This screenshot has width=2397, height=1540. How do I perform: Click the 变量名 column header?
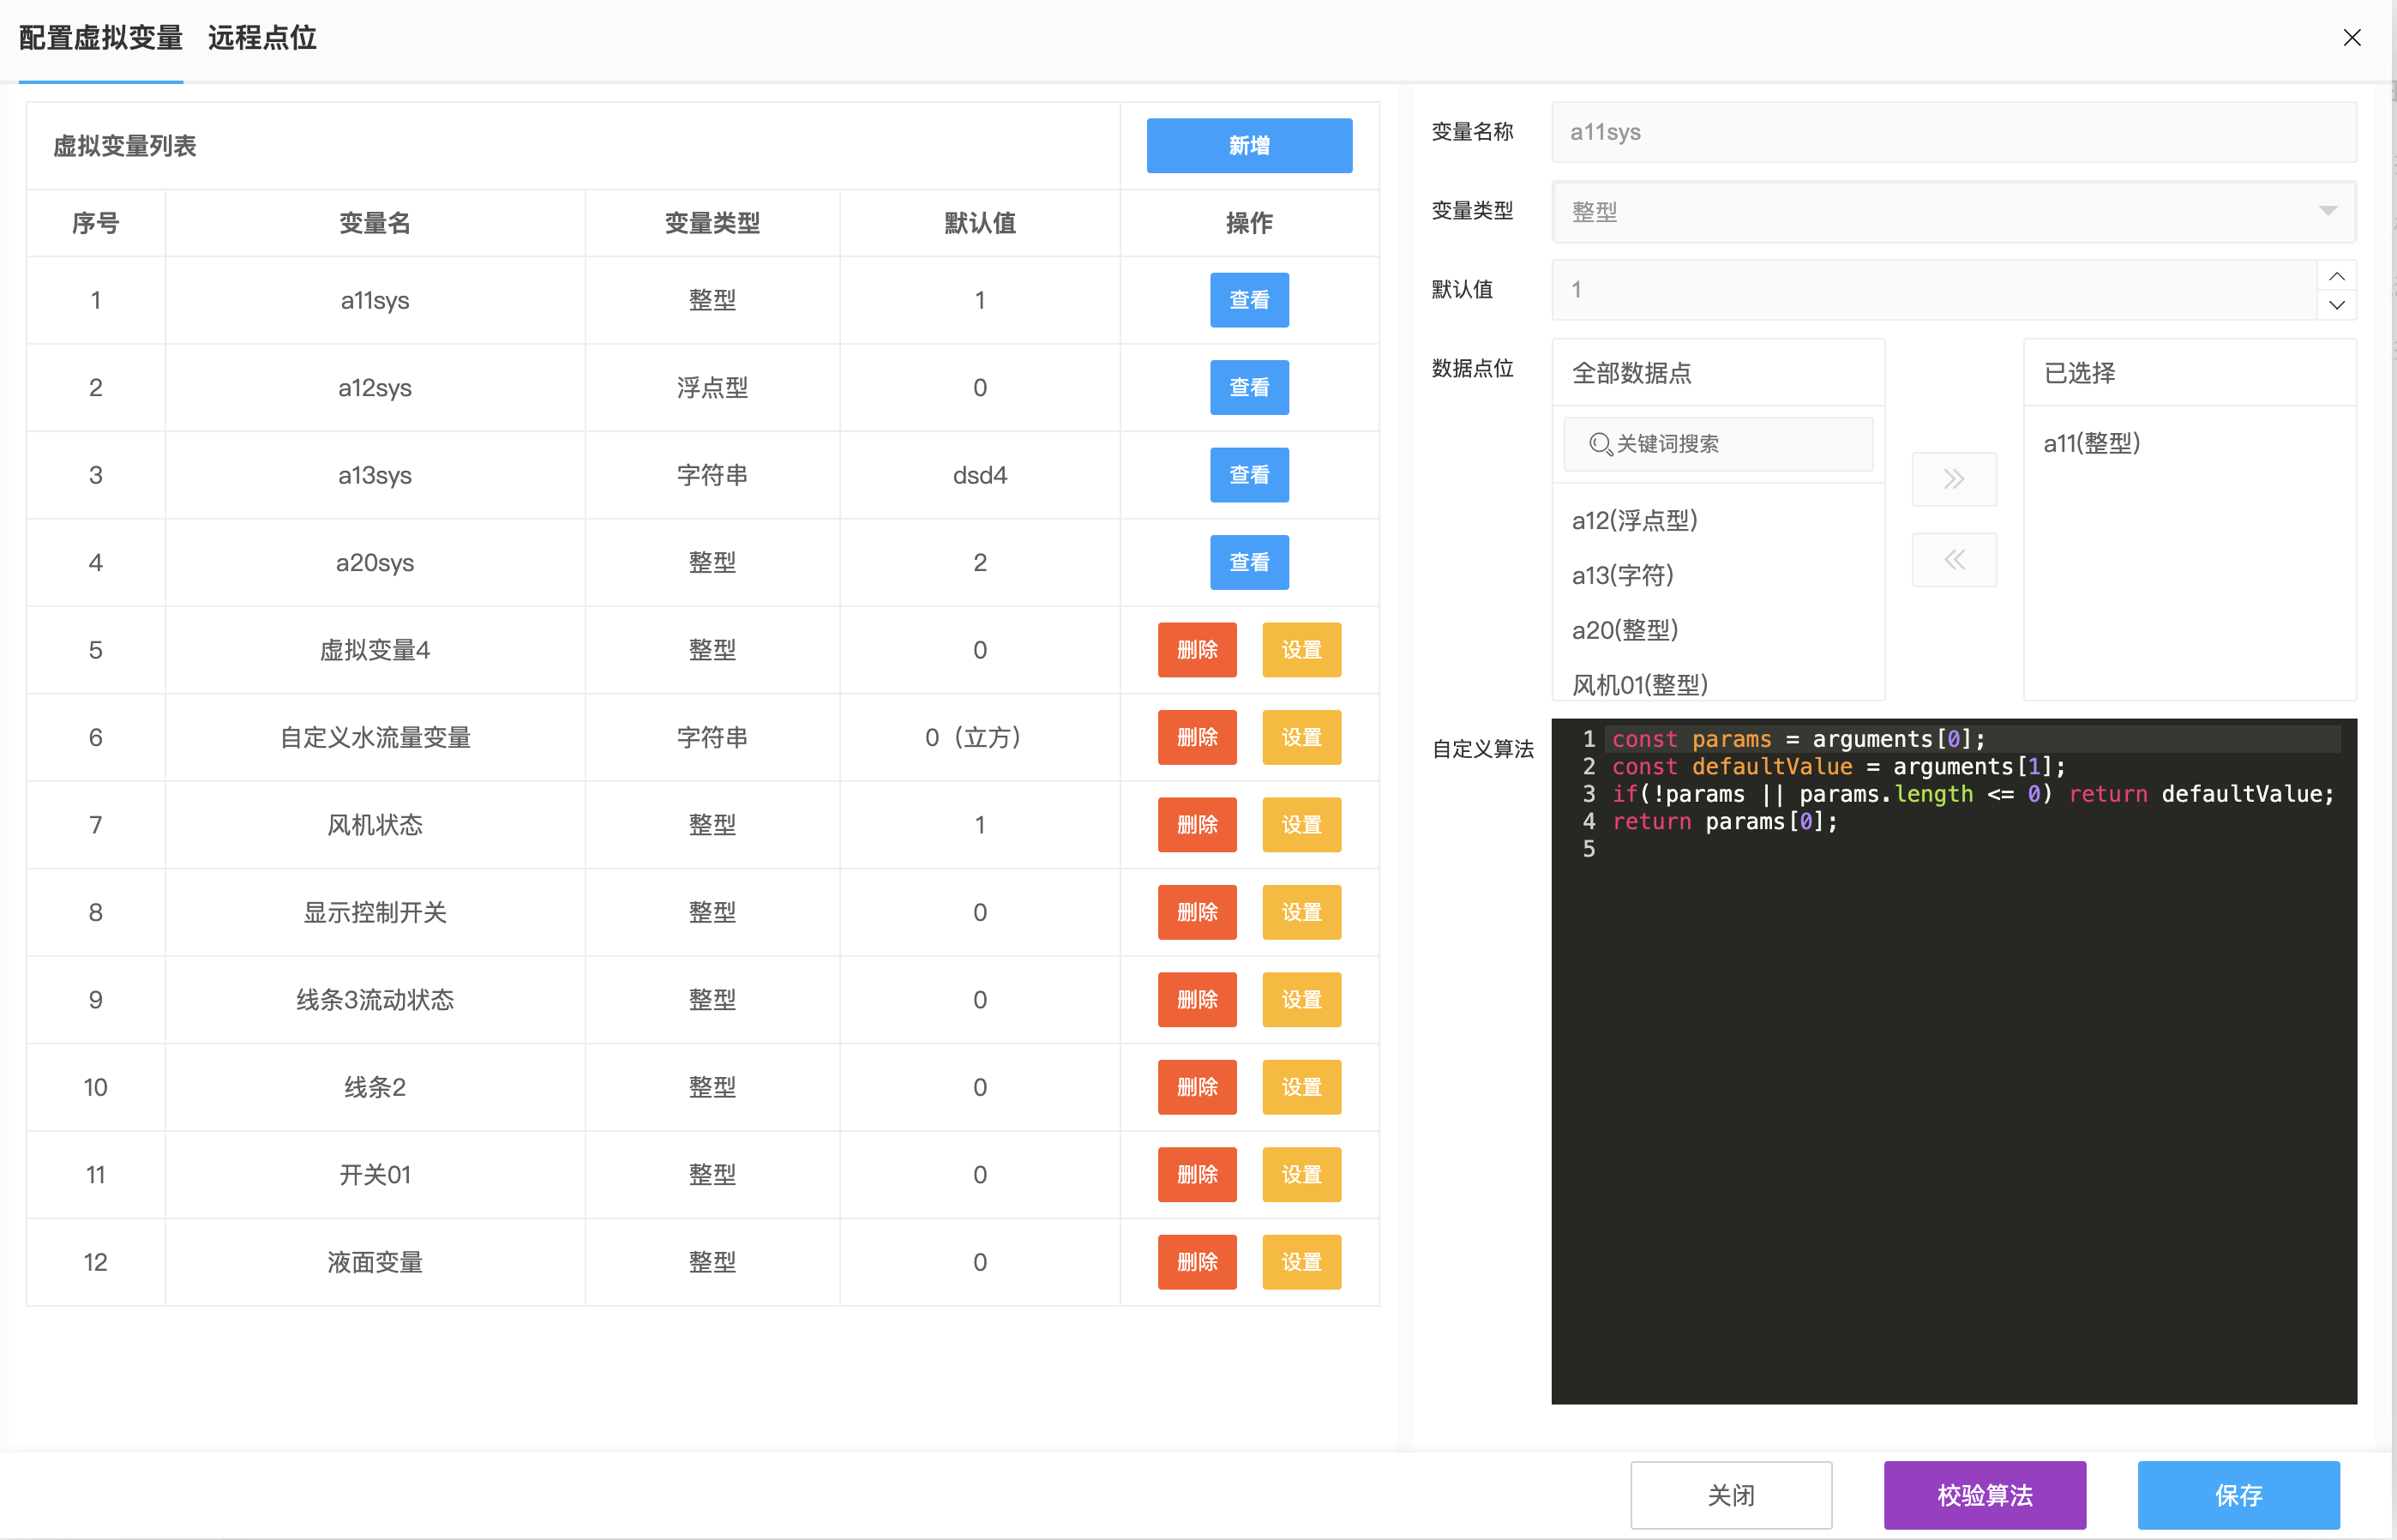pyautogui.click(x=375, y=223)
